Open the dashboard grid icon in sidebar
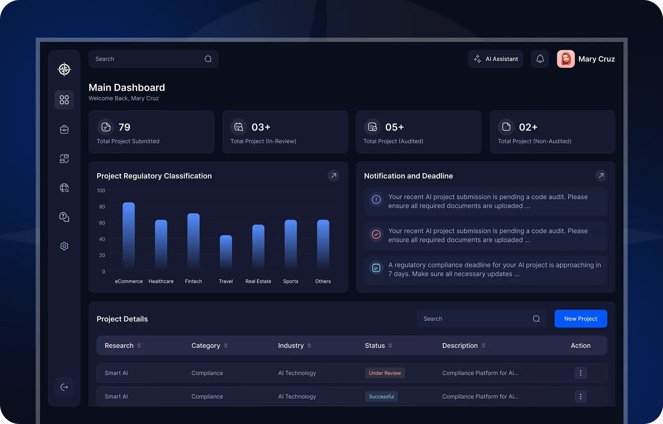The width and height of the screenshot is (663, 424). [x=64, y=100]
